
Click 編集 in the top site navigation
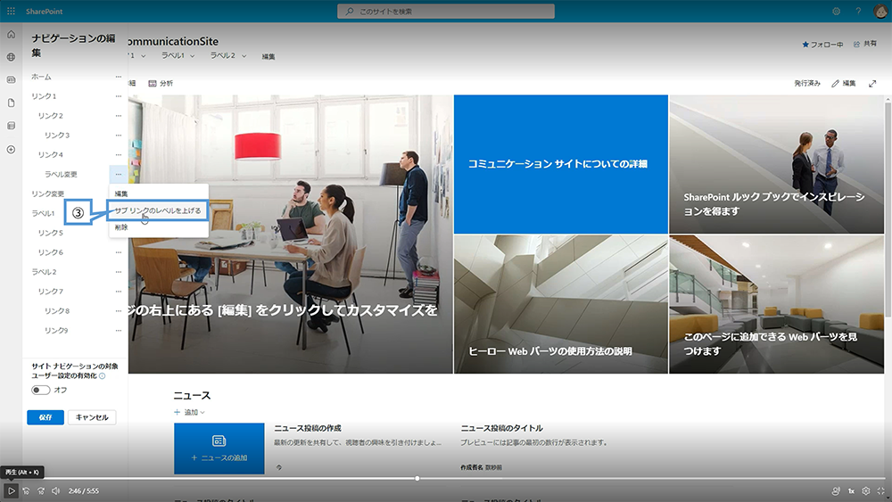point(268,56)
